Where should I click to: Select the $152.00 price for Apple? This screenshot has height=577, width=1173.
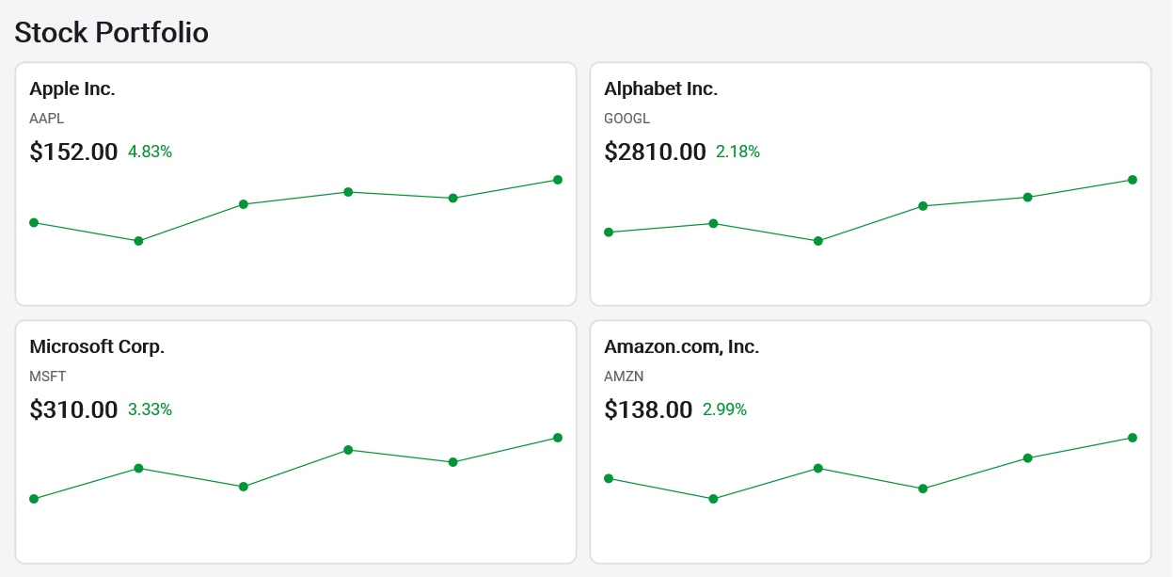[x=74, y=152]
